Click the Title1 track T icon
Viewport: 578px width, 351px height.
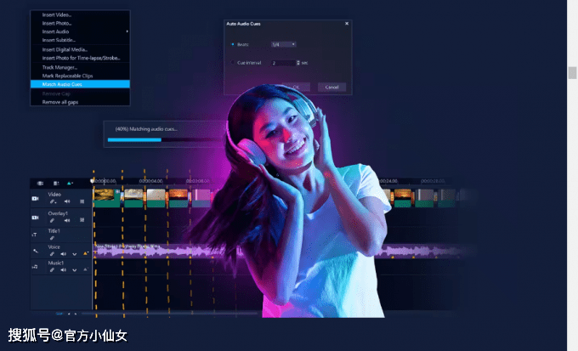click(x=34, y=235)
